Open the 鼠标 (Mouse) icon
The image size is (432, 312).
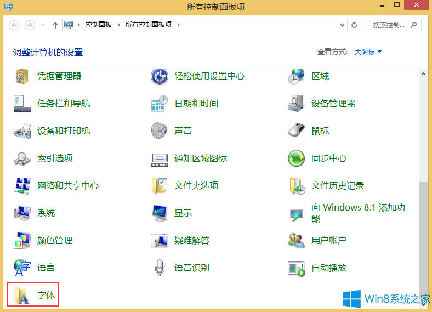[296, 131]
